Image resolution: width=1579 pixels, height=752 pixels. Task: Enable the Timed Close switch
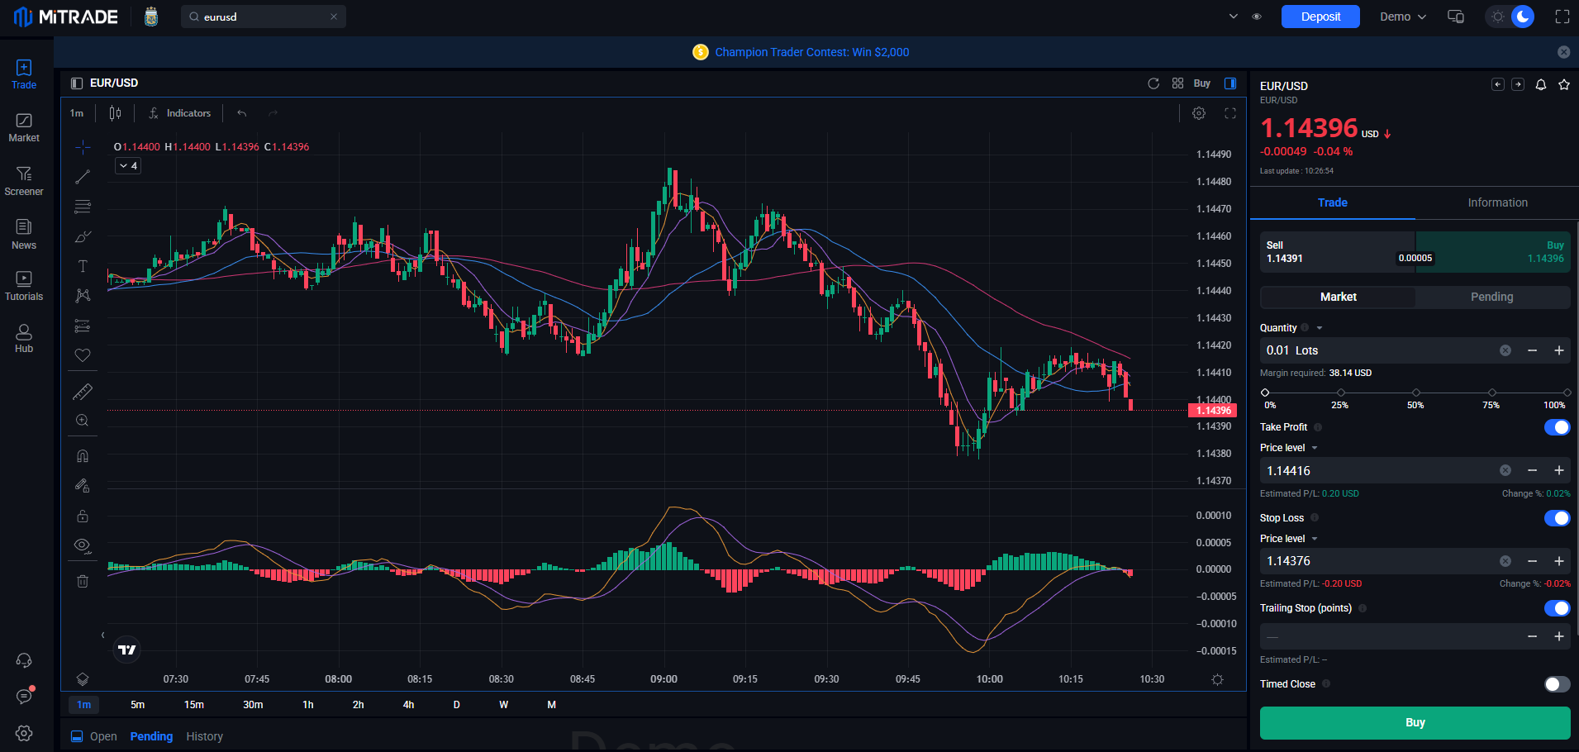[x=1558, y=684]
